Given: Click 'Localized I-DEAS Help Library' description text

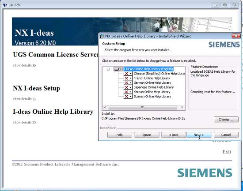Looking at the screenshot, I should tap(213, 74).
